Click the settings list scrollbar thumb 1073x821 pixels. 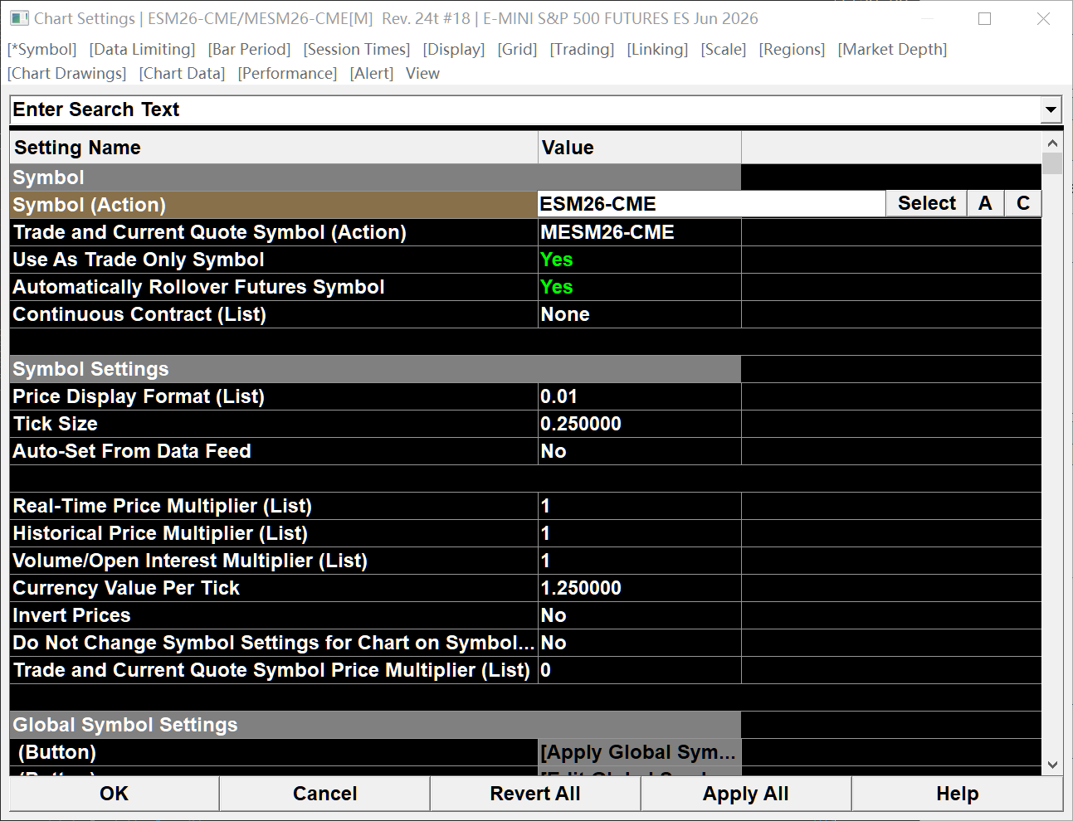click(x=1052, y=163)
